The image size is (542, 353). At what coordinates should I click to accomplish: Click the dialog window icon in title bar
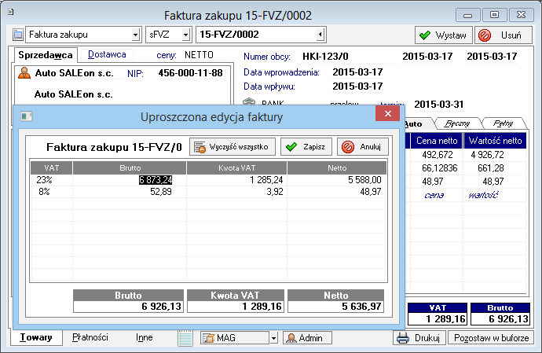click(x=26, y=116)
